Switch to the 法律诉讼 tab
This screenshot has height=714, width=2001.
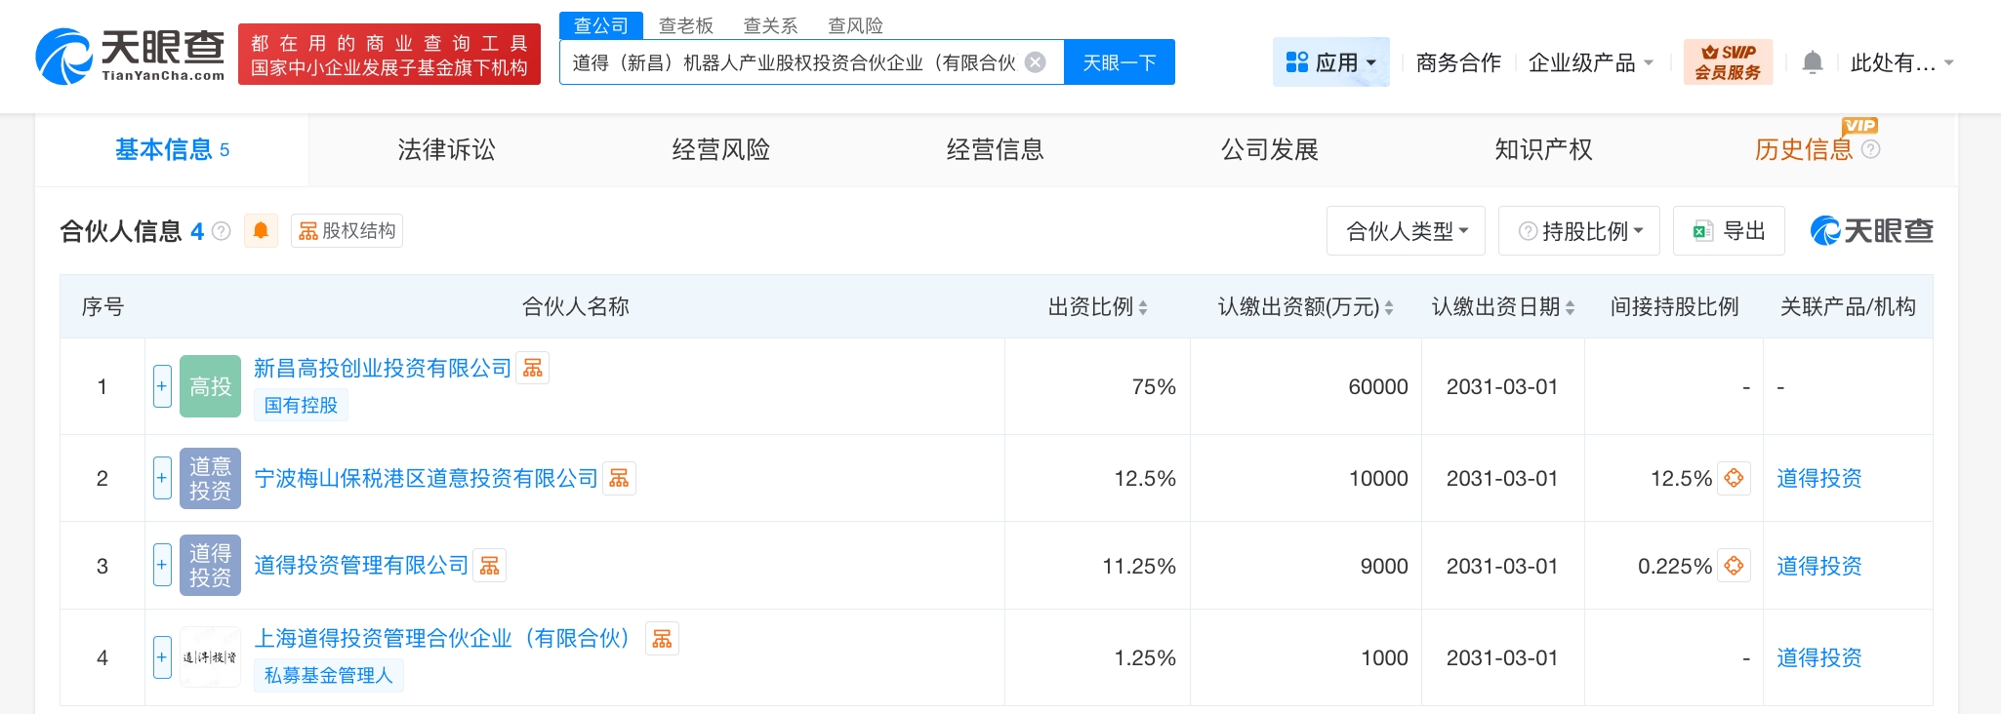(446, 149)
